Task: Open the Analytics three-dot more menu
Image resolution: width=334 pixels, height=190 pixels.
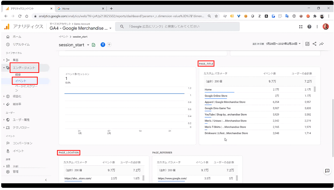Action: click(317, 27)
